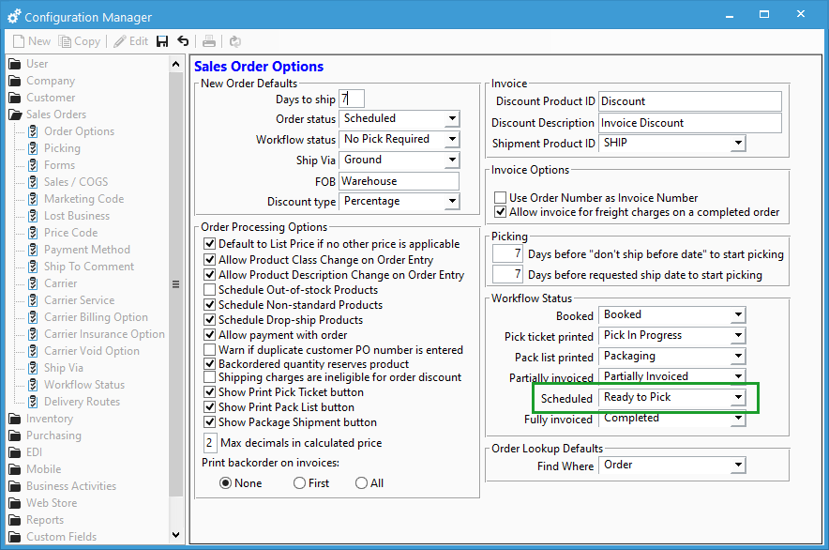Select Ship To Comment tree item
This screenshot has width=829, height=550.
point(82,267)
